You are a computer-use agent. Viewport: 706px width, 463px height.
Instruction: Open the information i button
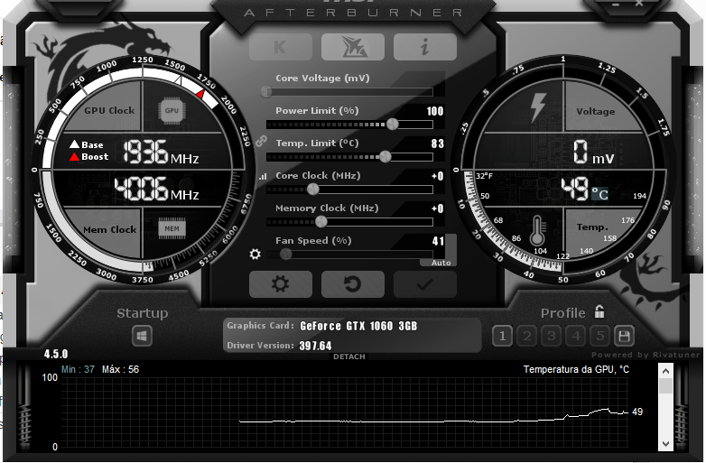coord(424,46)
